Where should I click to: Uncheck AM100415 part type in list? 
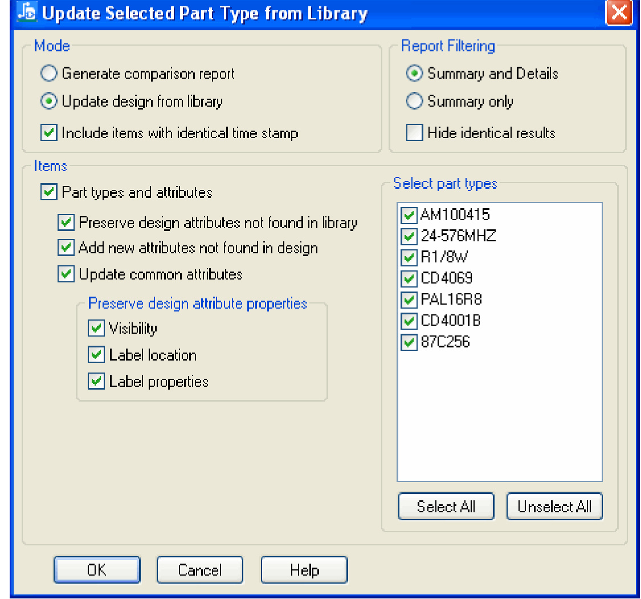409,215
